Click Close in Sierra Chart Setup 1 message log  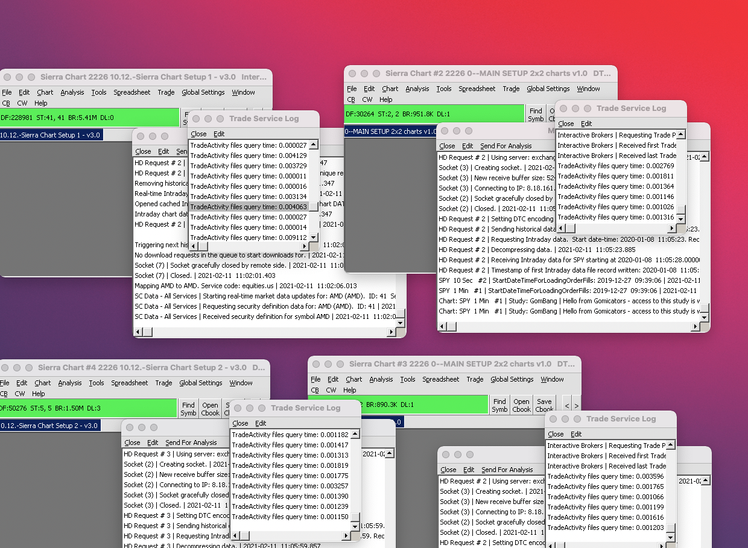coord(143,151)
